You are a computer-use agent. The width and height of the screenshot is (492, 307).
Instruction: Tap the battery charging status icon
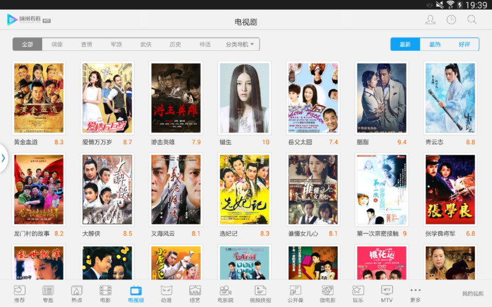(459, 5)
